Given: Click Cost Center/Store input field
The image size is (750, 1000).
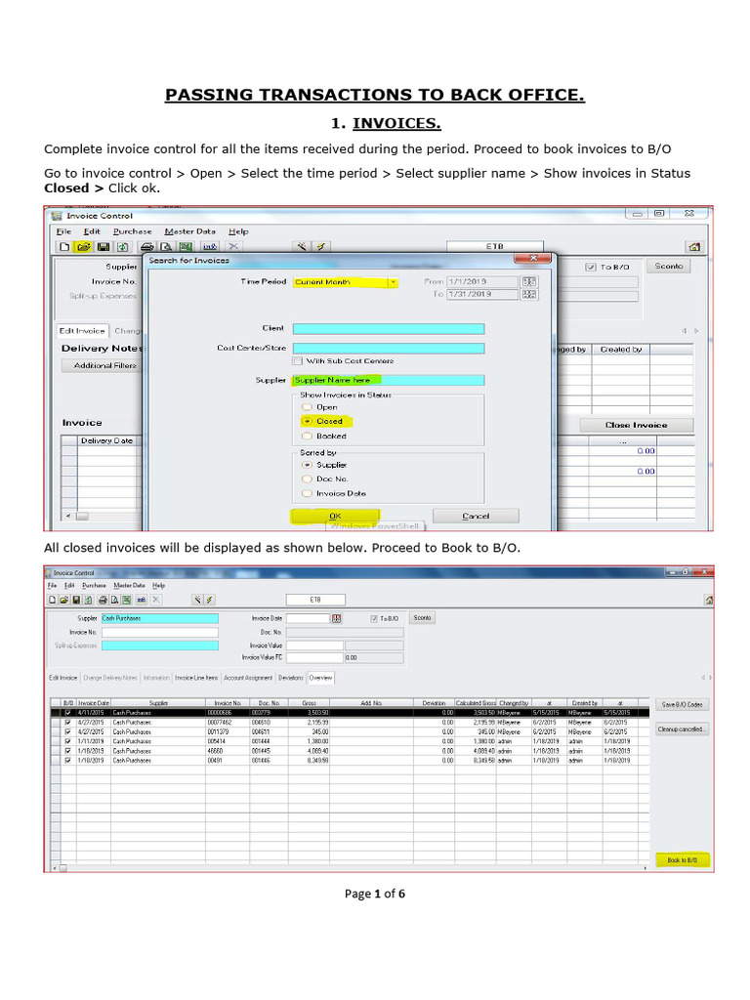Looking at the screenshot, I should (x=389, y=349).
